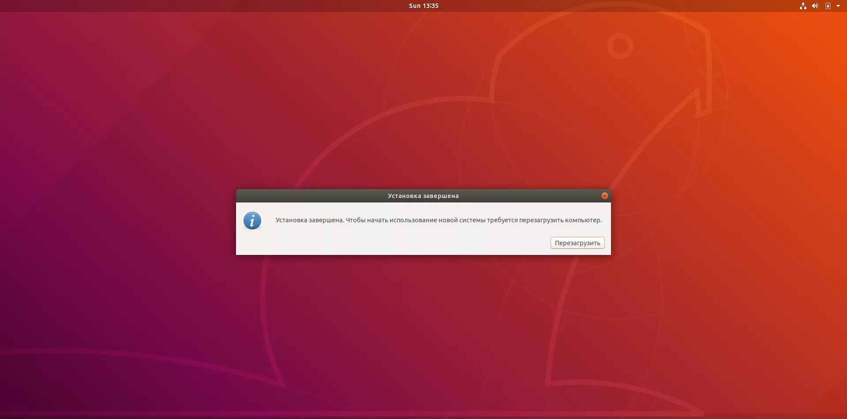Screen dimensions: 847x419
Task: Close the Установка завершена dialog
Action: tap(605, 196)
